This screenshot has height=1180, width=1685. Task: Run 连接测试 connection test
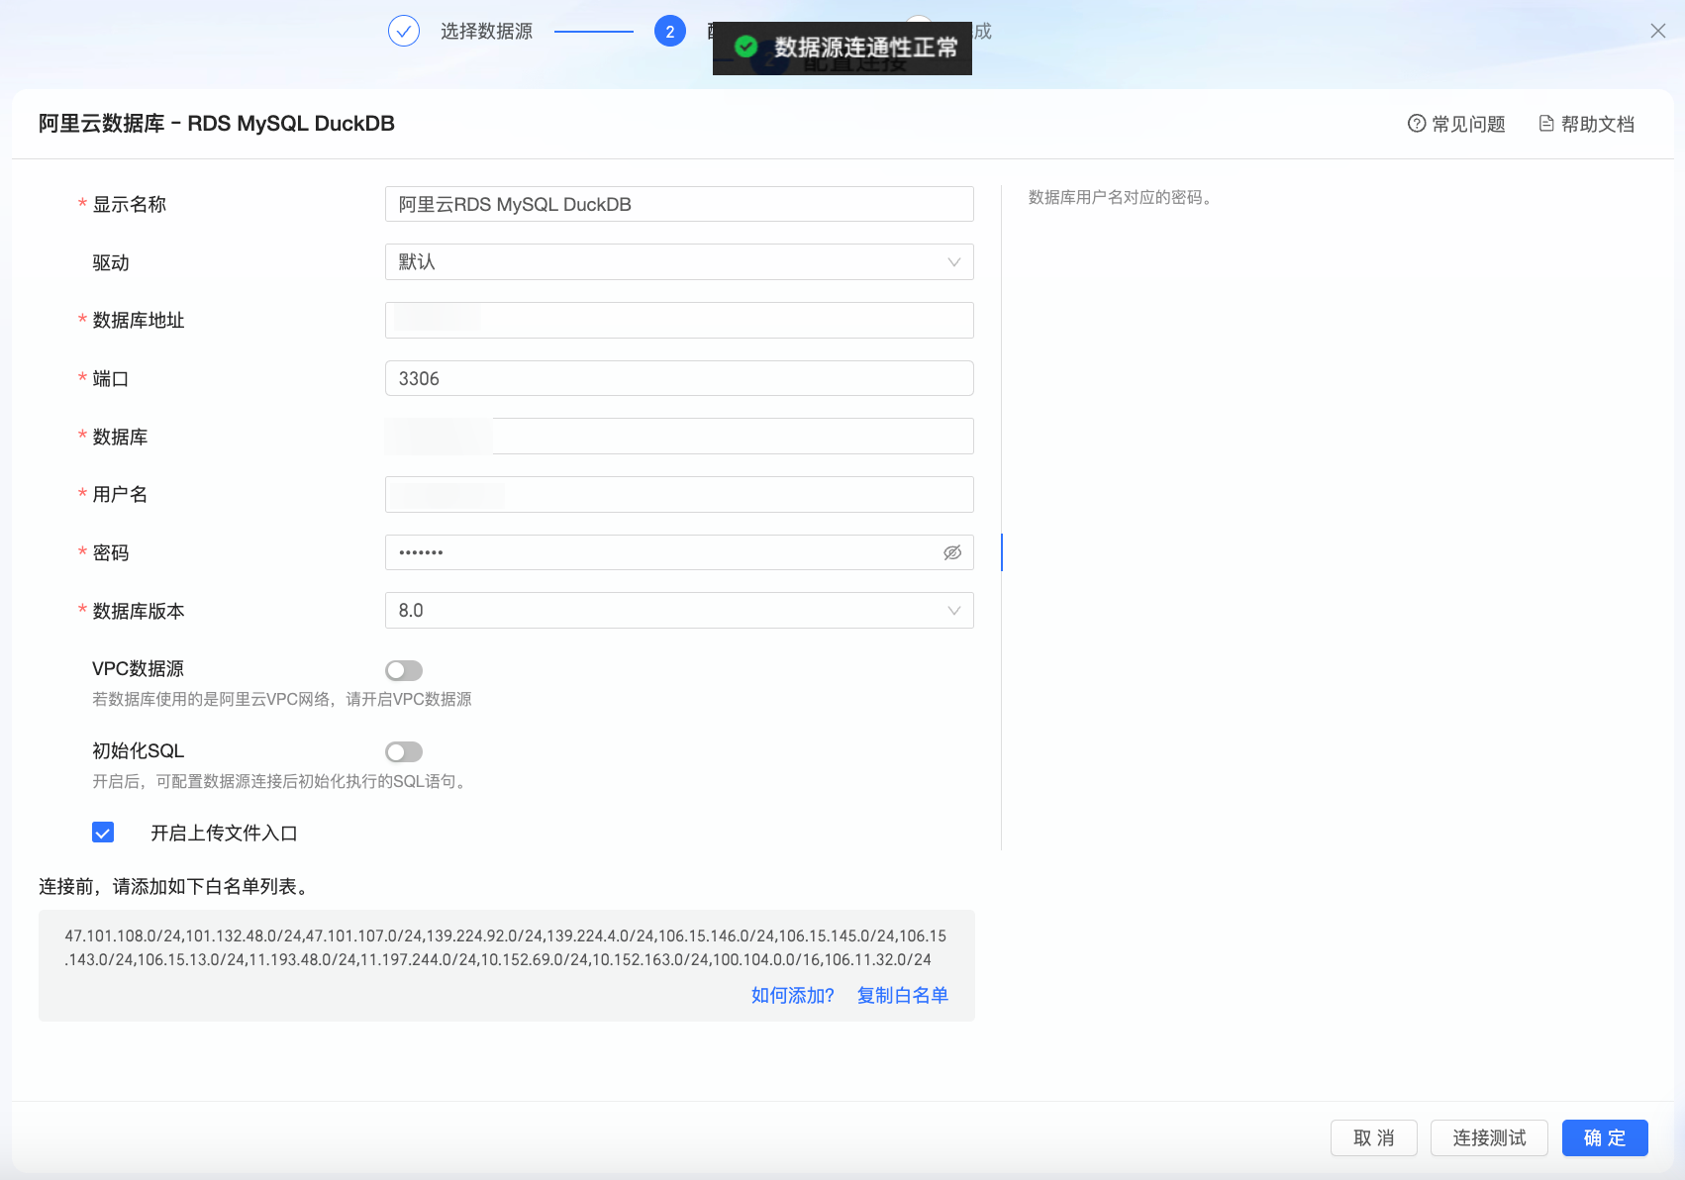click(1490, 1138)
